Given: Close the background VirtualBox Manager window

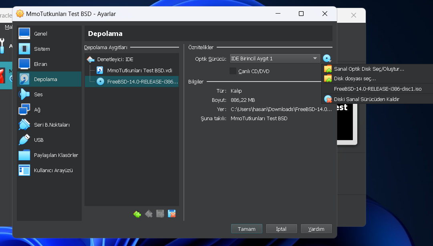Looking at the screenshot, I should [x=353, y=15].
